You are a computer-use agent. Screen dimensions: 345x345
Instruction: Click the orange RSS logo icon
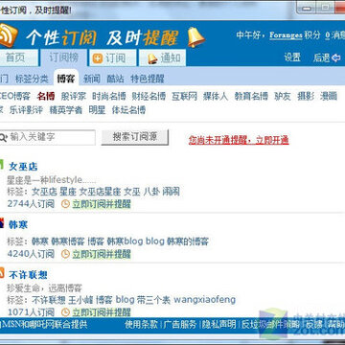click(7, 35)
